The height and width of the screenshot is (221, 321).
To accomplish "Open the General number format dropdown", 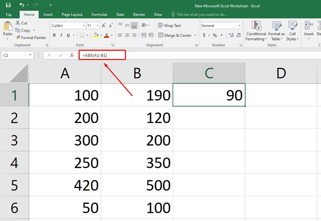I will click(240, 25).
